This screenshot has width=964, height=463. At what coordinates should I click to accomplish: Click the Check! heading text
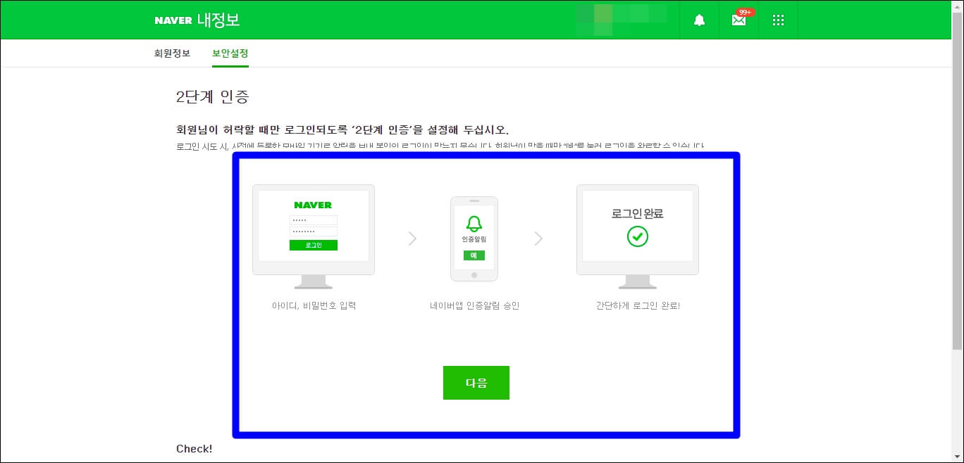(194, 449)
